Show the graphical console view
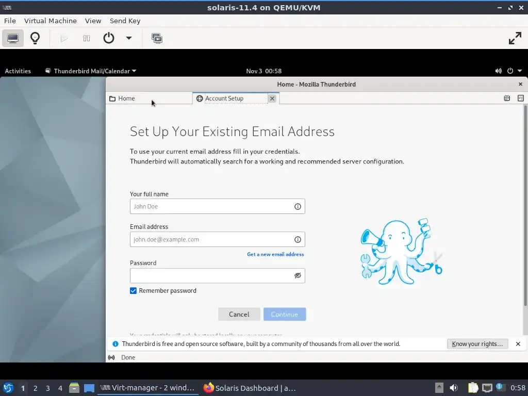This screenshot has width=528, height=396. [x=13, y=38]
